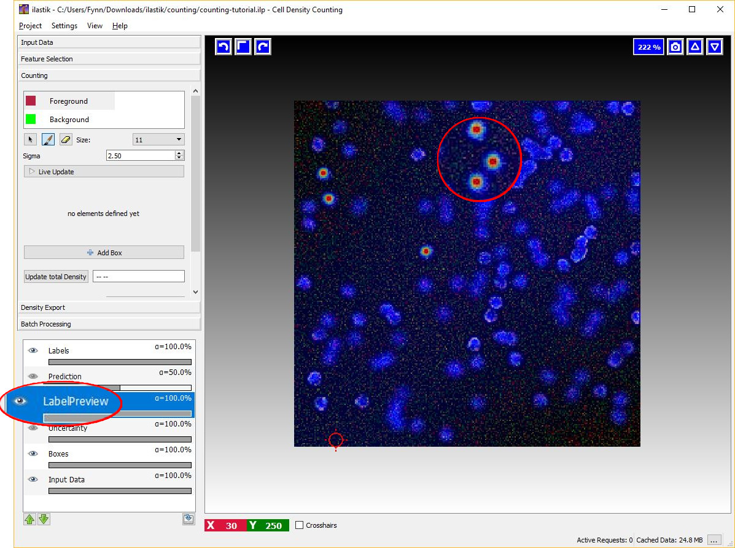
Task: Click the total density output field
Action: [x=139, y=276]
